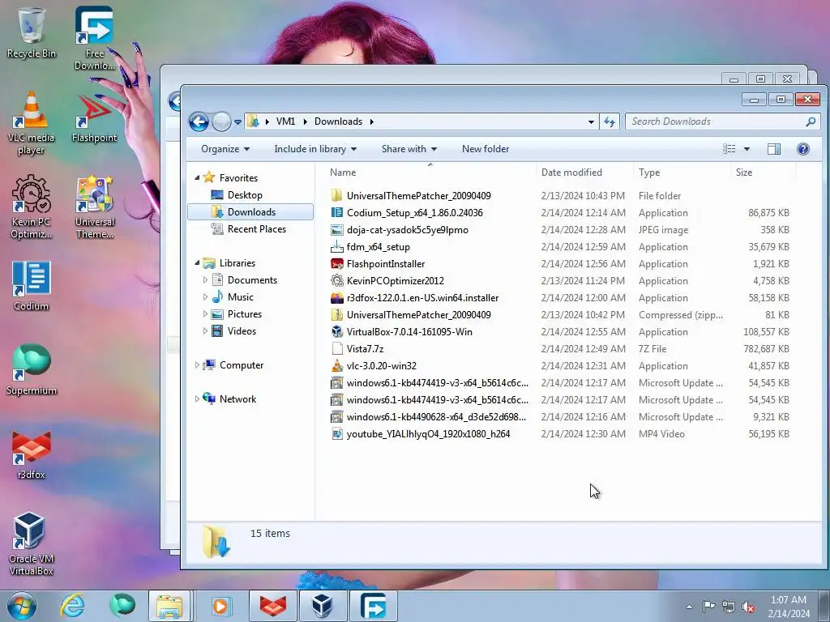Open Free Download Manager taskbar button
This screenshot has height=622, width=830.
373,606
